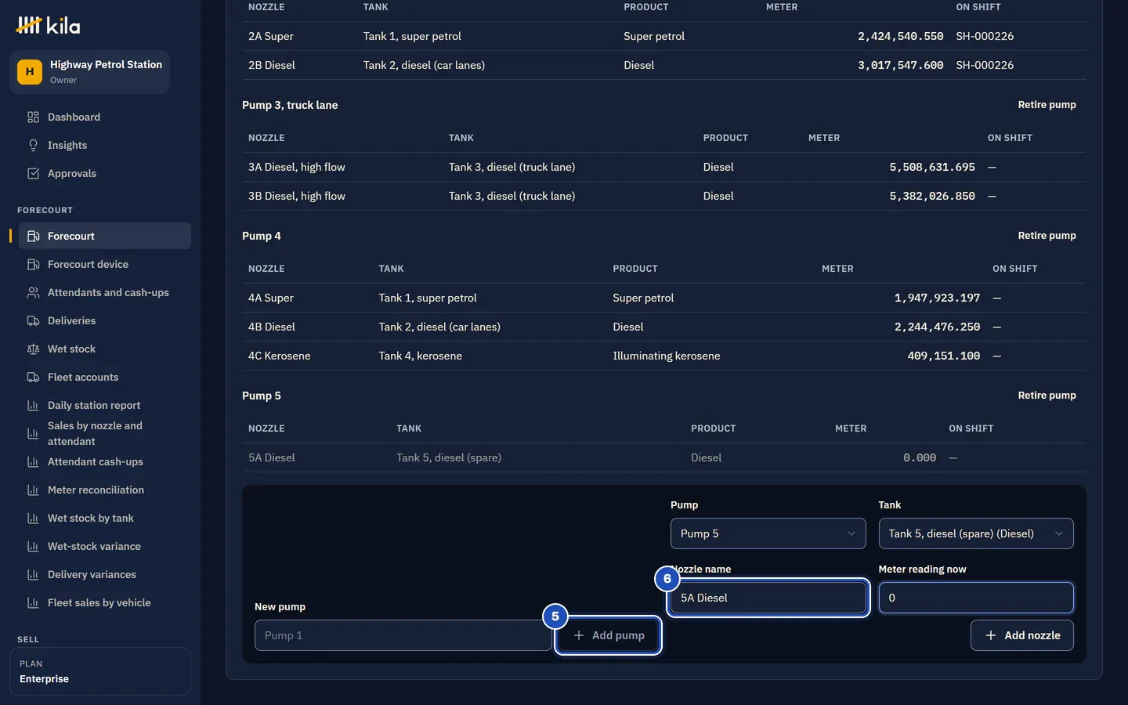
Task: Focus the New pump name field
Action: 403,635
